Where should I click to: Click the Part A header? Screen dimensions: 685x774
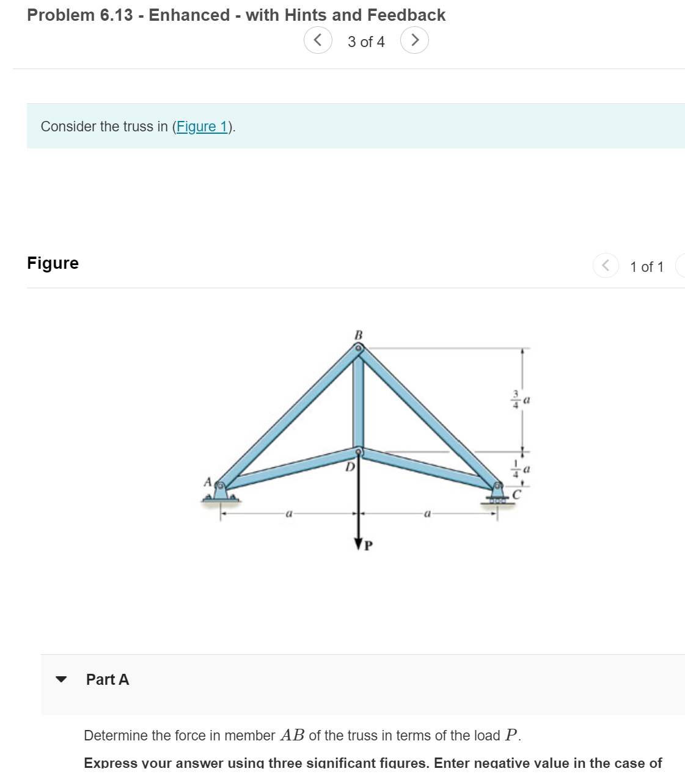106,679
